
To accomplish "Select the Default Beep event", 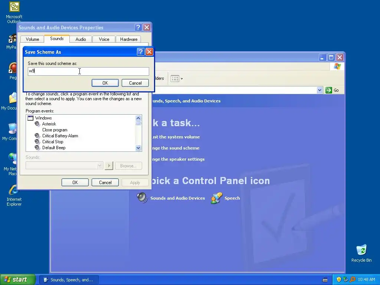I will [54, 148].
